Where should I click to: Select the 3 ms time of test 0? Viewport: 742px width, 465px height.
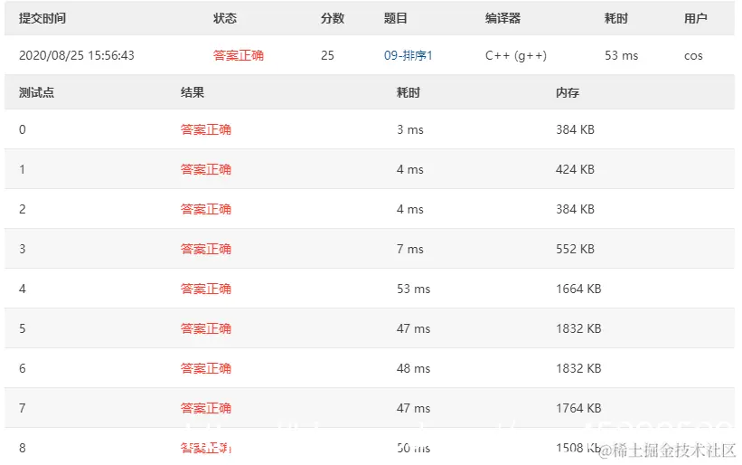click(410, 129)
